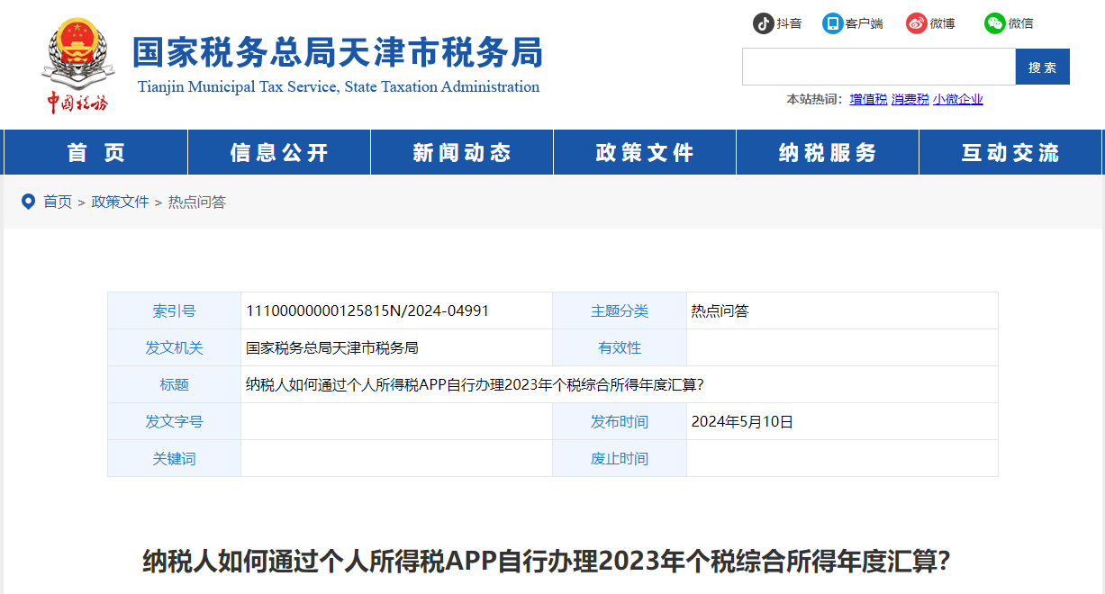Click the China Tax emblem logo
The width and height of the screenshot is (1105, 594).
77,65
